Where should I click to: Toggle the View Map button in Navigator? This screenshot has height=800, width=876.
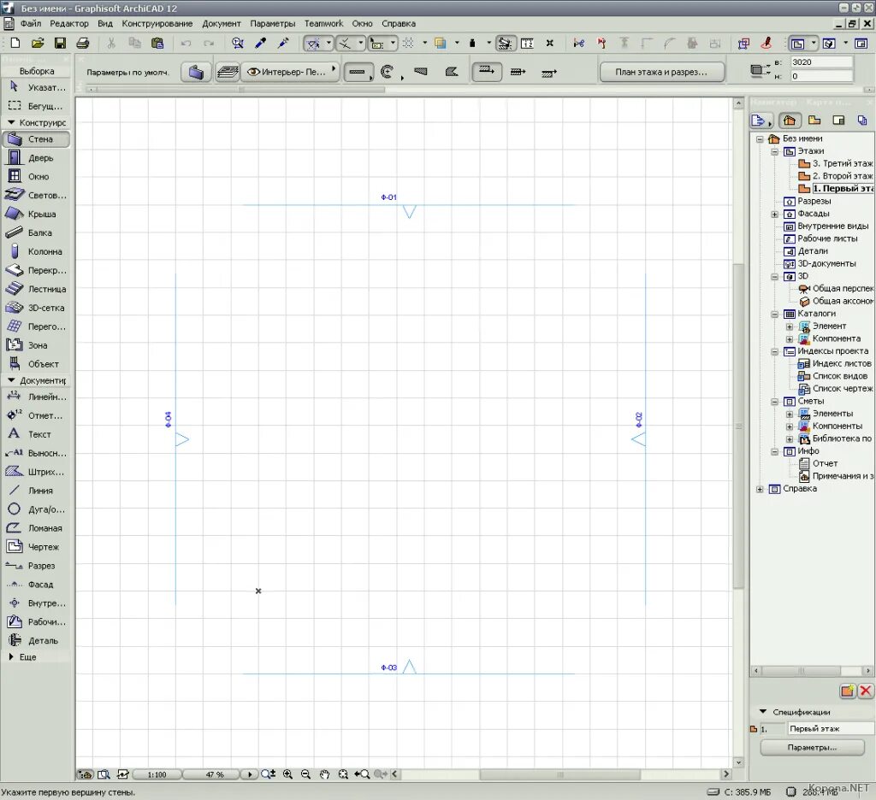(x=814, y=120)
